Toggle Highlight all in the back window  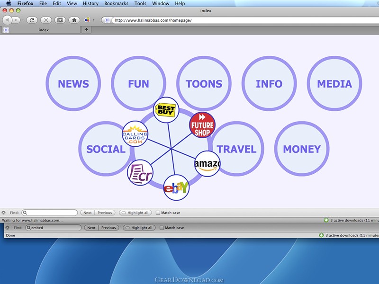(139, 228)
